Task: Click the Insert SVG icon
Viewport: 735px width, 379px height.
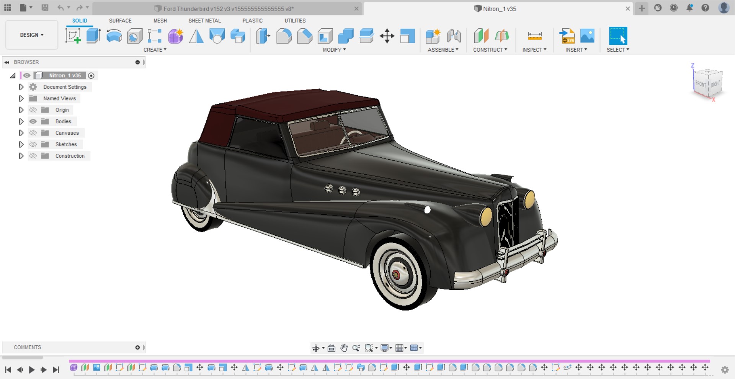Action: pyautogui.click(x=567, y=36)
